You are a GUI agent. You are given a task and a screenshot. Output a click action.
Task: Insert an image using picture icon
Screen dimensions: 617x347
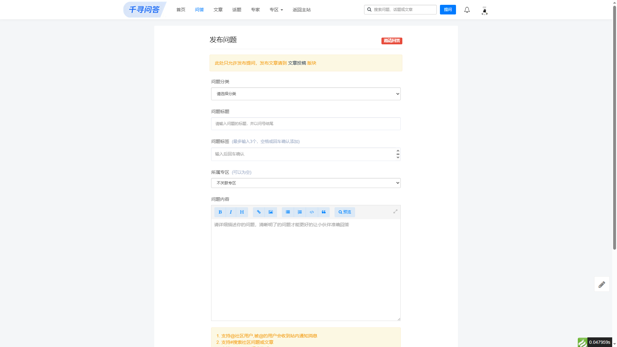tap(271, 212)
